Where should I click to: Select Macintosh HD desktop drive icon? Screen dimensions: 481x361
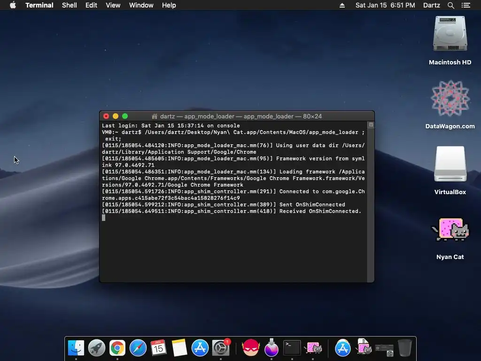pyautogui.click(x=450, y=34)
